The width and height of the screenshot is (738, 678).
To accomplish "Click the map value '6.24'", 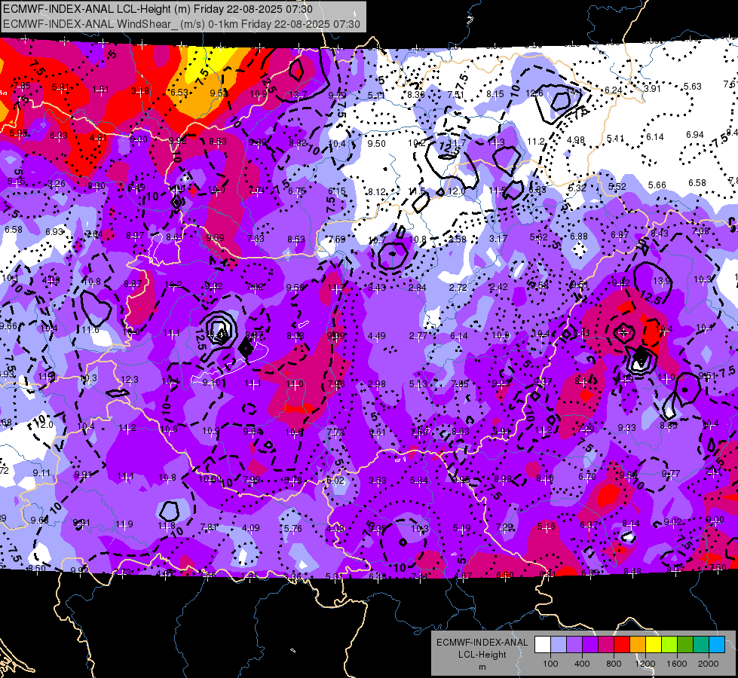I will (x=614, y=90).
